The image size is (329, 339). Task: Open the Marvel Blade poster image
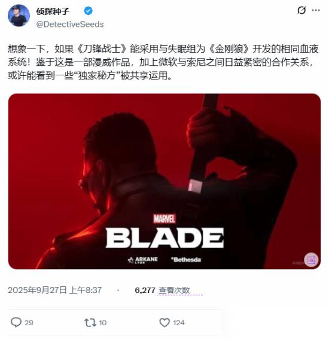click(x=164, y=181)
